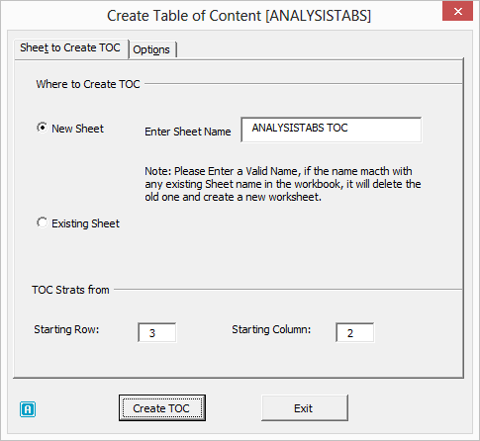Choose the Existing Sheet radio option
Image resolution: width=480 pixels, height=441 pixels.
[x=42, y=222]
